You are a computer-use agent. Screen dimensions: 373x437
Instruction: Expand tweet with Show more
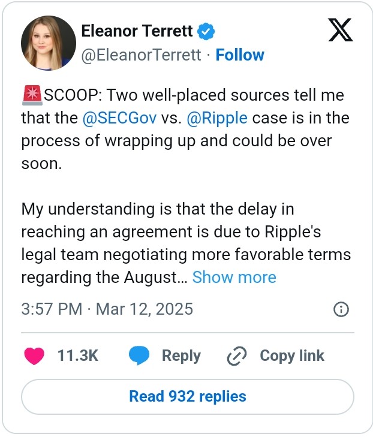(234, 278)
